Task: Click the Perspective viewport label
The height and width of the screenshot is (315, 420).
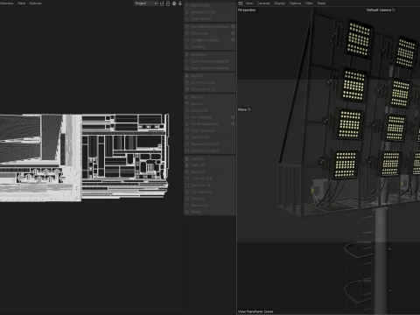Action: 247,10
